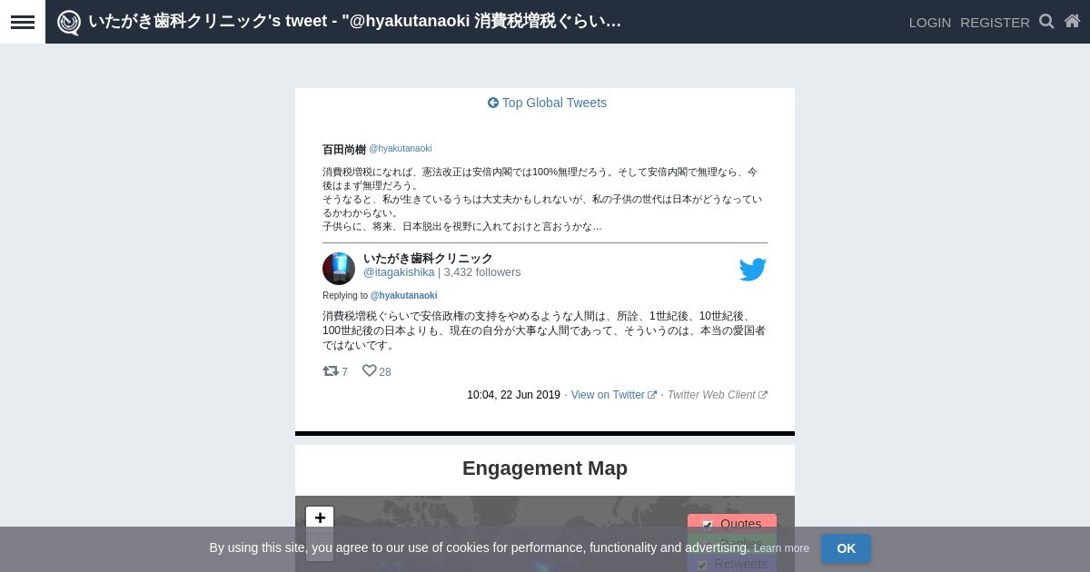The image size is (1090, 572).
Task: Open the hamburger menu
Action: pyautogui.click(x=23, y=22)
